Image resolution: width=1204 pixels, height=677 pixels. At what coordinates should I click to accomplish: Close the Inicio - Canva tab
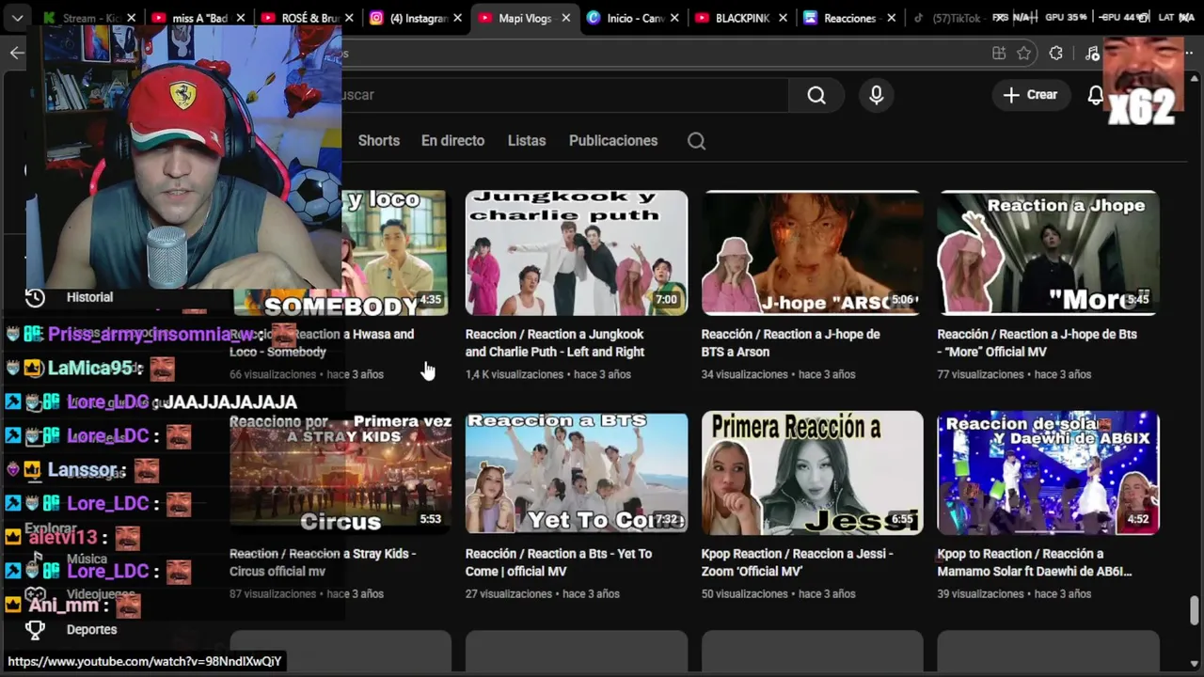pyautogui.click(x=674, y=18)
